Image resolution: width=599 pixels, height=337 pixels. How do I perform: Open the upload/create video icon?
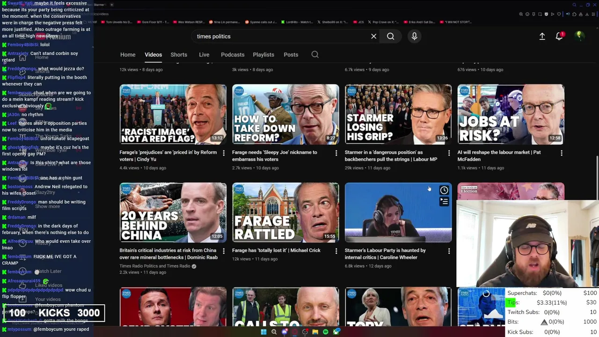(542, 36)
